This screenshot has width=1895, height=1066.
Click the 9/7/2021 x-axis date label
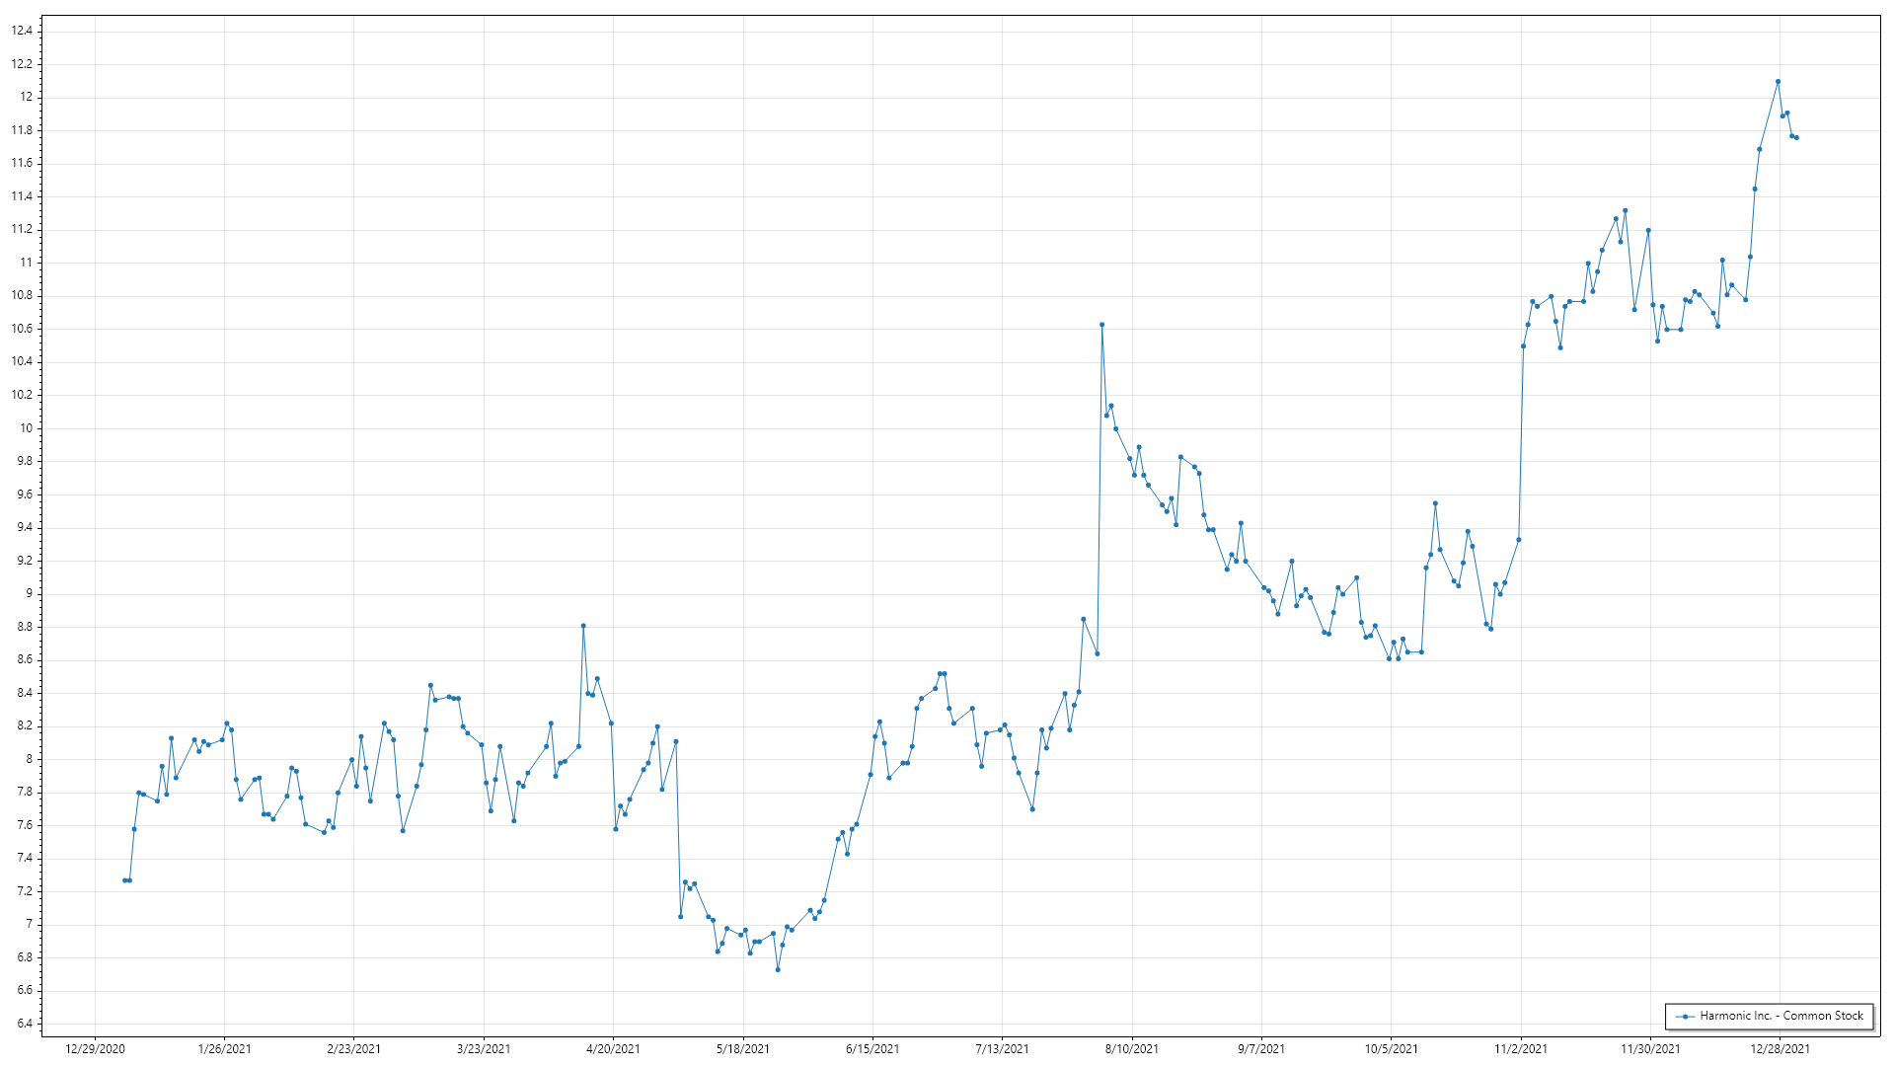tap(1261, 1048)
